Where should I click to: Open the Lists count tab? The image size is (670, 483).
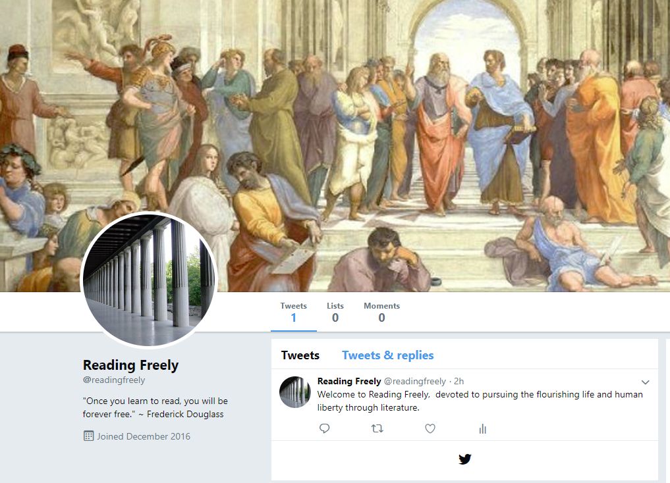pyautogui.click(x=335, y=312)
